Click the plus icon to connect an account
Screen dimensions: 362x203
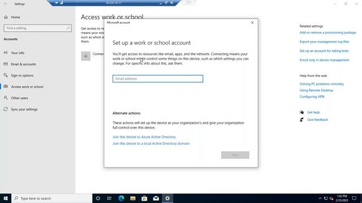pyautogui.click(x=85, y=56)
